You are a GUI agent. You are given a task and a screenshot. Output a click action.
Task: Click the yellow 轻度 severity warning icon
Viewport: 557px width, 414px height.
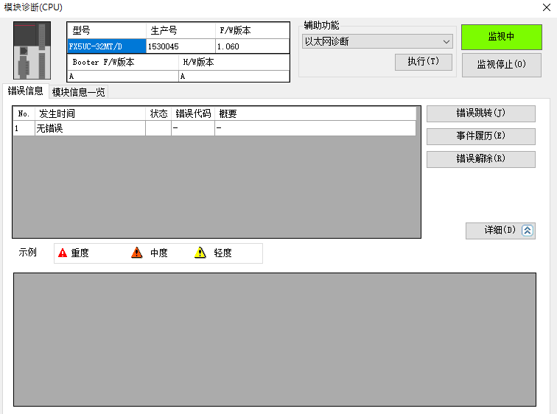(200, 253)
